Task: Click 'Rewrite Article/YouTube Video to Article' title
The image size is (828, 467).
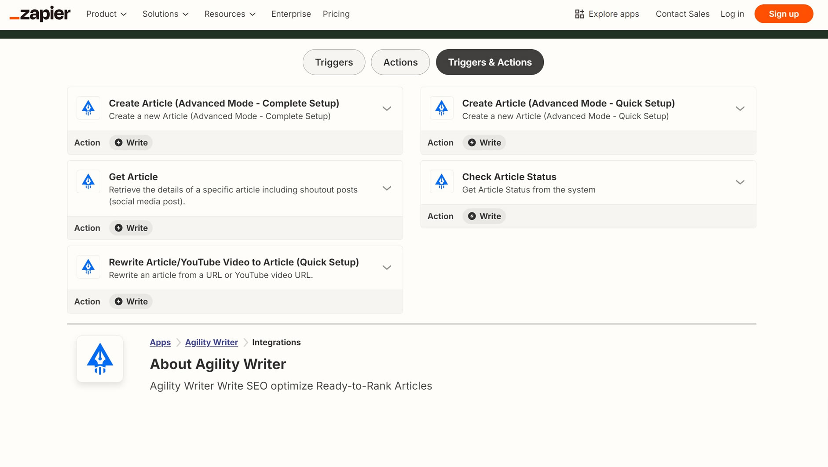Action: [234, 262]
